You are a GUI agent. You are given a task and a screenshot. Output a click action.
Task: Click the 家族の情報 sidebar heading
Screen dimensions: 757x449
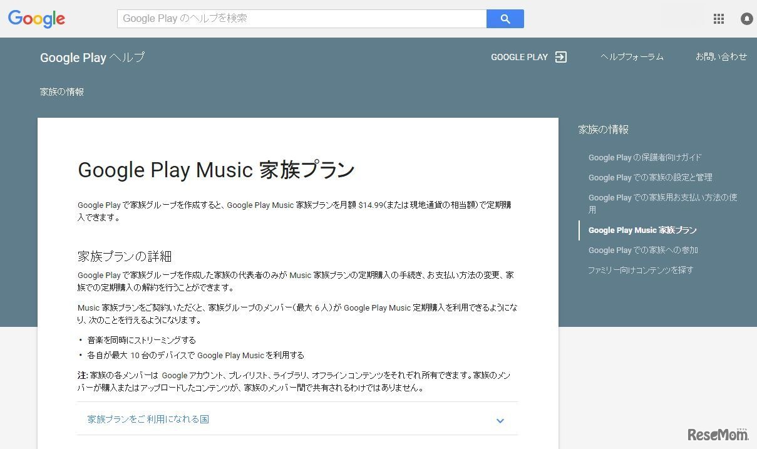click(x=603, y=130)
